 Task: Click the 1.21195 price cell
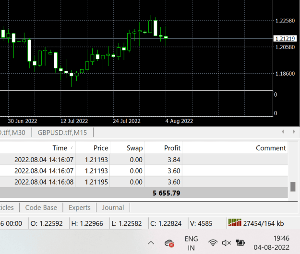click(96, 182)
